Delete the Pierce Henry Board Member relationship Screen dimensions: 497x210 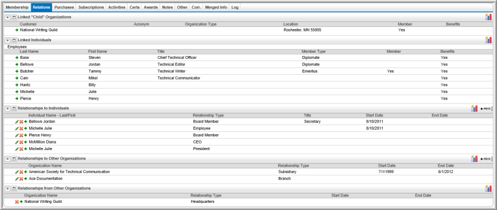click(x=21, y=135)
